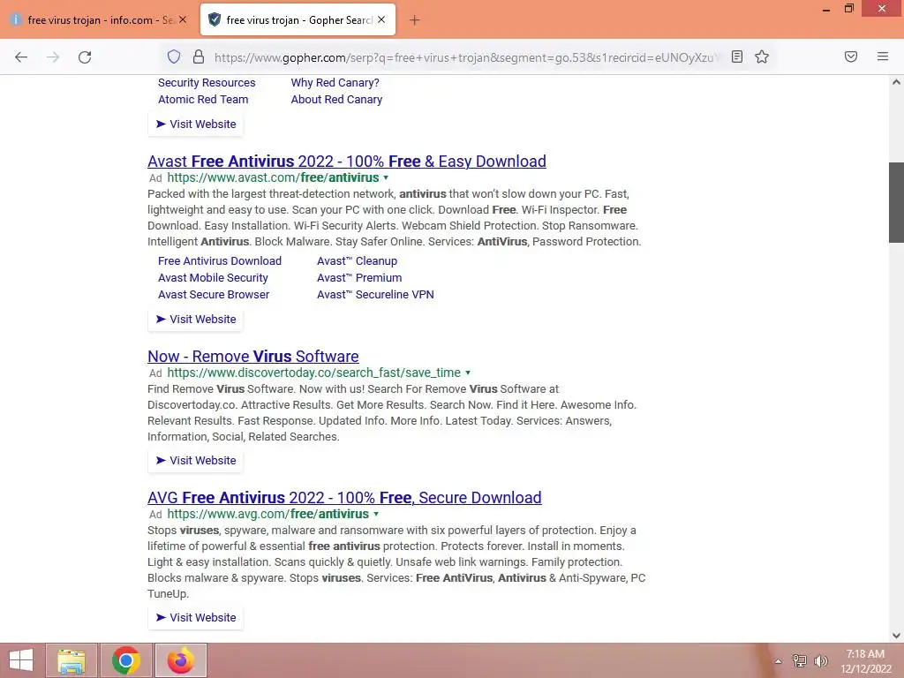The image size is (904, 678).
Task: Click Visit Website under discovertoday ad
Action: (196, 460)
